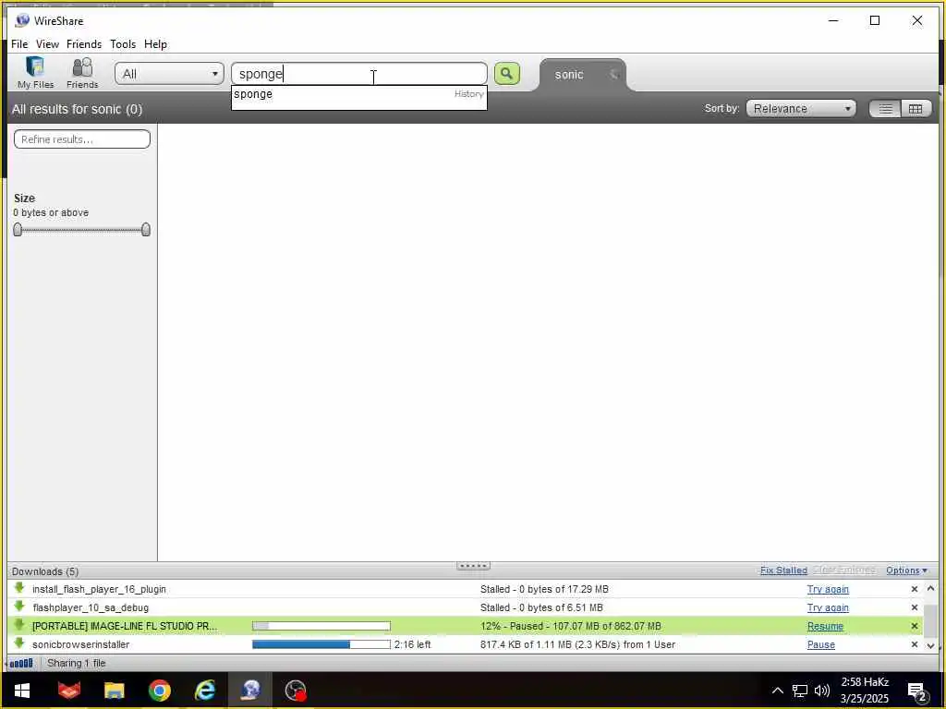The width and height of the screenshot is (946, 709).
Task: Expand the downloads Options menu
Action: [906, 571]
